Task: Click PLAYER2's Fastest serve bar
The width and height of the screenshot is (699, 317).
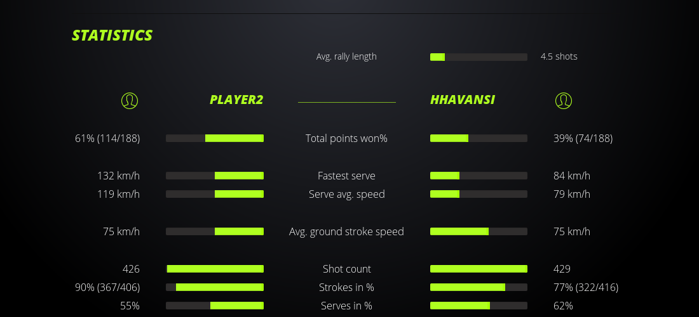Action: click(215, 176)
